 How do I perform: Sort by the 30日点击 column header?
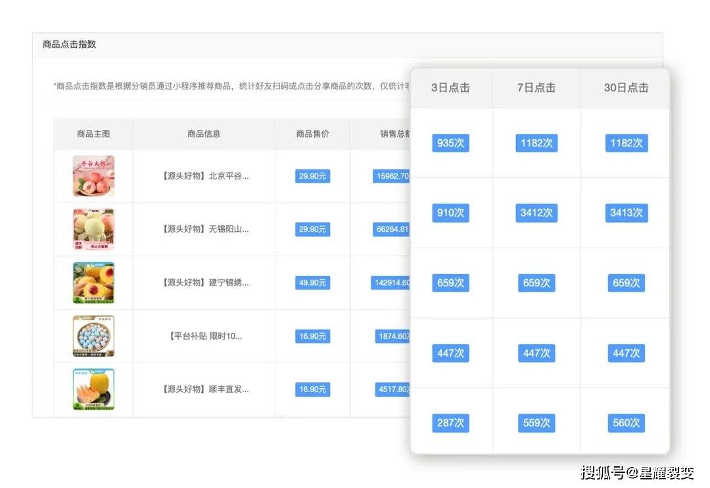[x=626, y=87]
